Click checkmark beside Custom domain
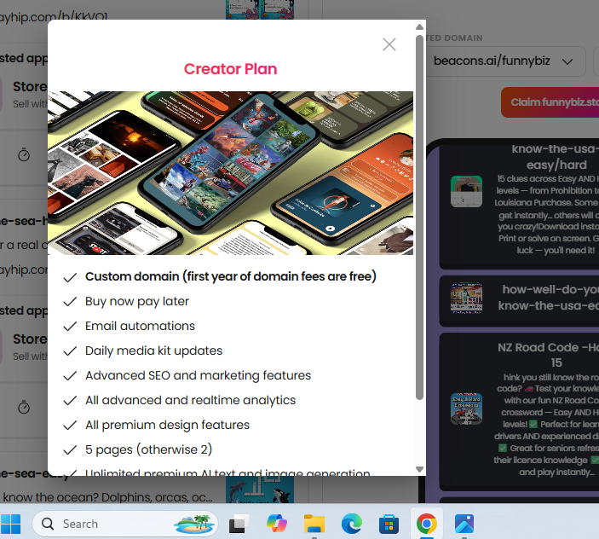Viewport: 599px width, 539px height. [70, 277]
